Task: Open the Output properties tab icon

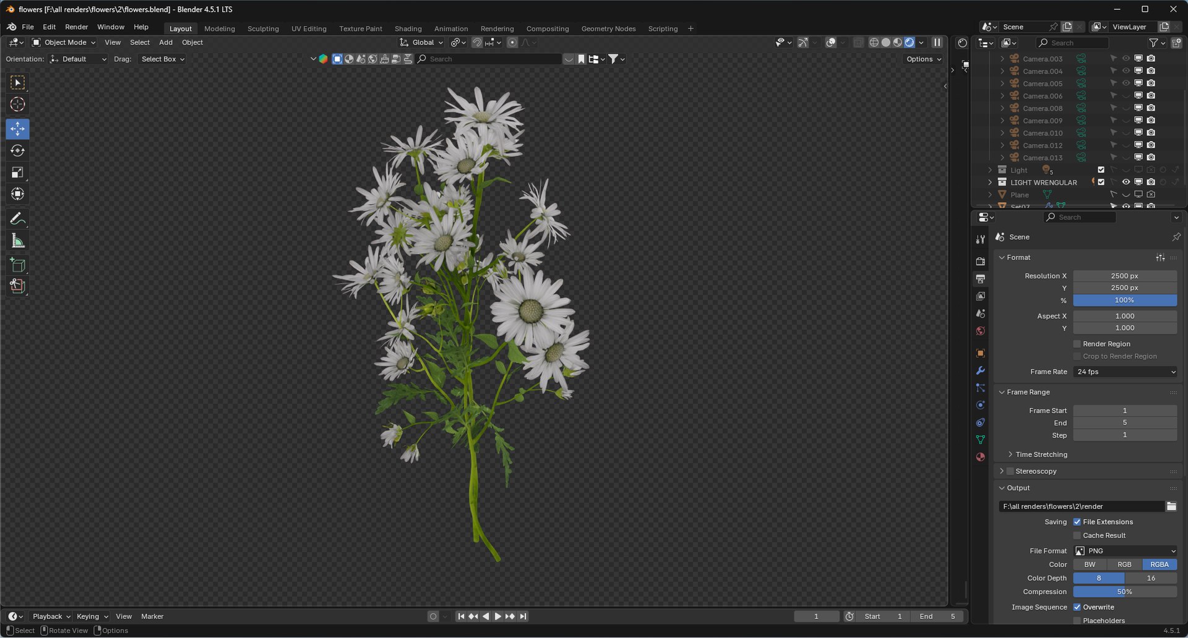Action: click(x=980, y=279)
